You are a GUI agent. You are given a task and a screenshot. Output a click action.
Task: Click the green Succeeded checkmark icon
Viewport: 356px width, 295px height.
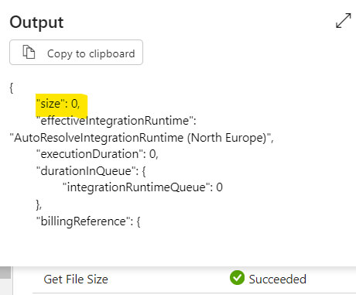(x=237, y=278)
